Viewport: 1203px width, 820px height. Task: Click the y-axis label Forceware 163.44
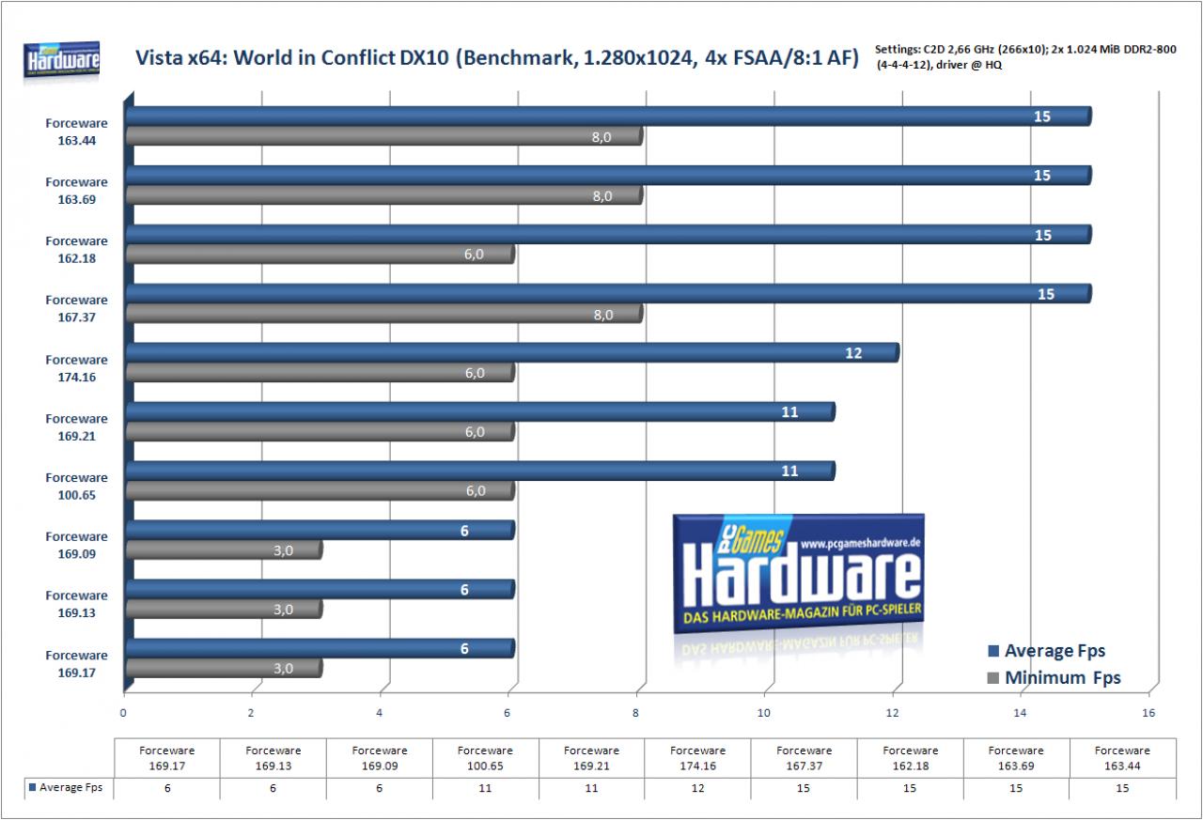76,132
